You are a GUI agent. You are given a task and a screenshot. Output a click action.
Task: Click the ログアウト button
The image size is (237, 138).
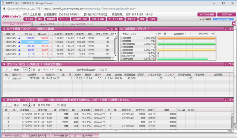(227, 15)
